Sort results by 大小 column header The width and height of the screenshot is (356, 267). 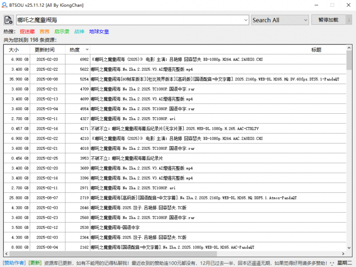[14, 50]
